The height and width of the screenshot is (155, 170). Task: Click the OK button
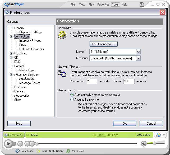click(125, 124)
